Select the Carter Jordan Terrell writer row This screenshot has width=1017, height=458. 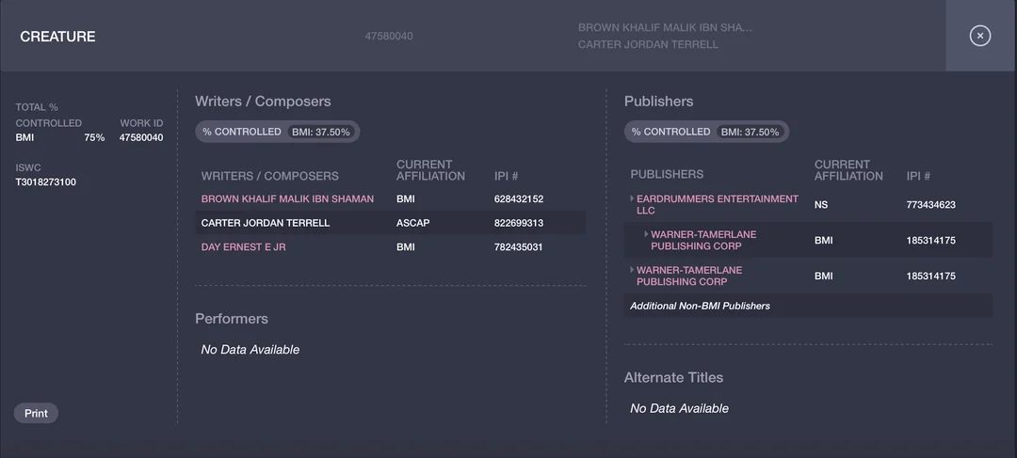pos(391,223)
